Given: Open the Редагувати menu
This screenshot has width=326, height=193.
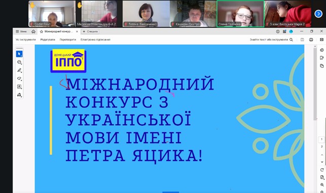Looking at the screenshot, I should tap(48, 40).
